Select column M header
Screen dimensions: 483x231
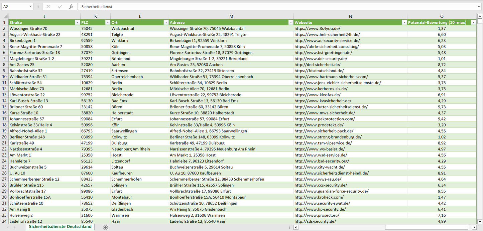(x=231, y=16)
